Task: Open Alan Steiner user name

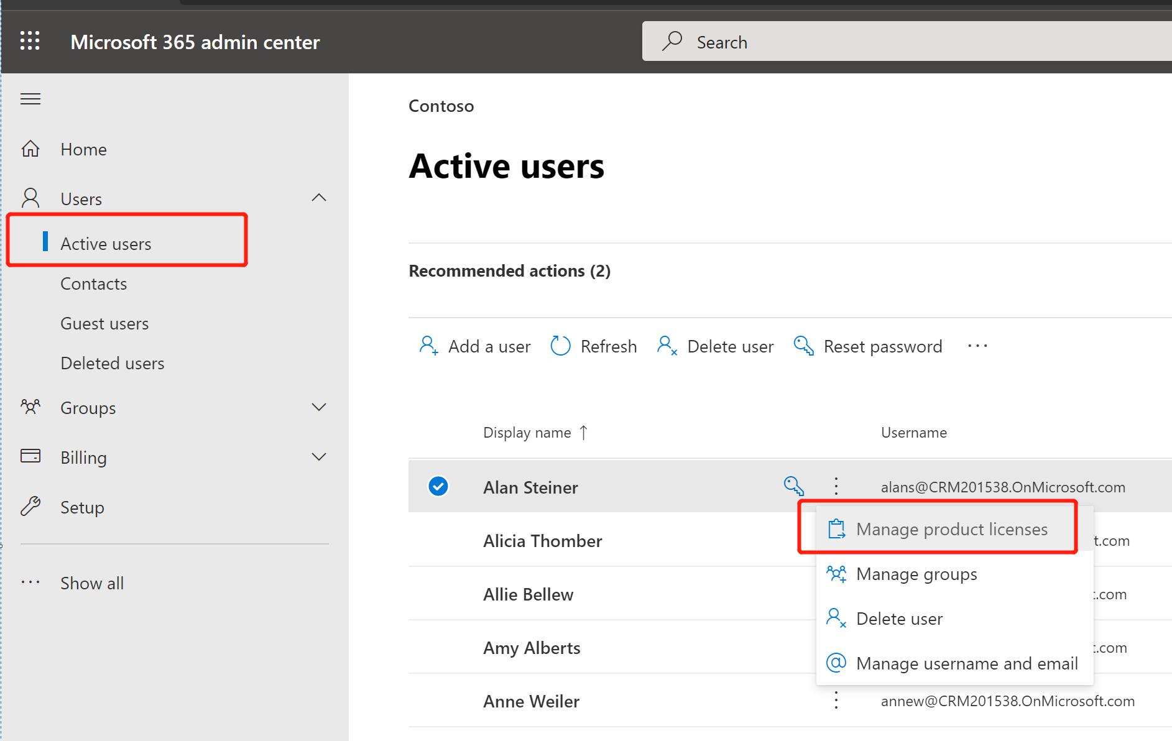Action: pyautogui.click(x=530, y=487)
